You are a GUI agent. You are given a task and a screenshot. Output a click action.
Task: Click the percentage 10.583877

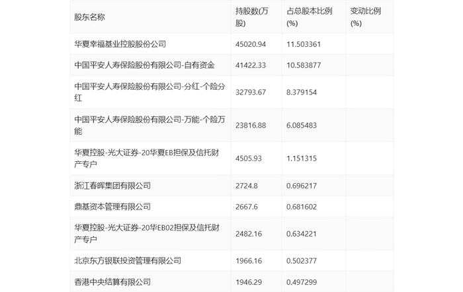tap(304, 65)
